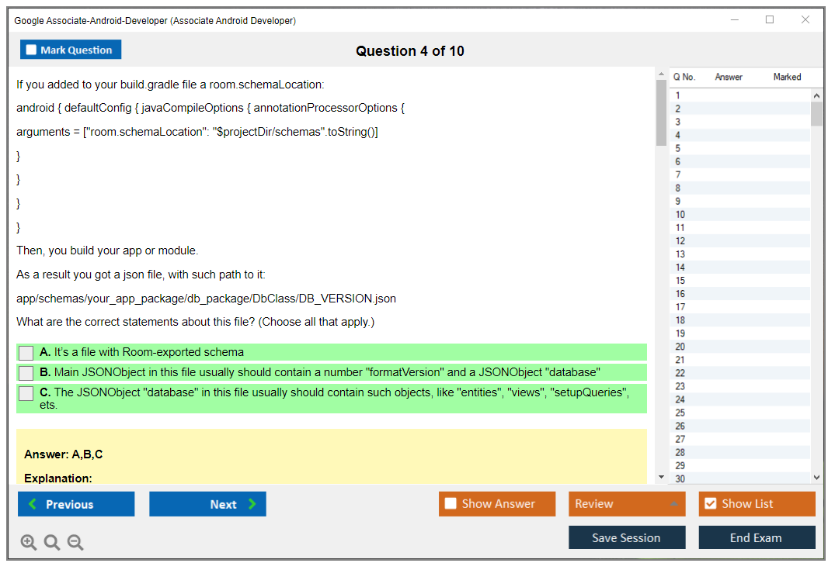The width and height of the screenshot is (835, 570).
Task: Check answer C about entities and views
Action: pyautogui.click(x=26, y=393)
